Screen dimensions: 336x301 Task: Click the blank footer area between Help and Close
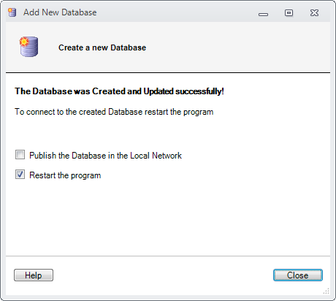[163, 275]
